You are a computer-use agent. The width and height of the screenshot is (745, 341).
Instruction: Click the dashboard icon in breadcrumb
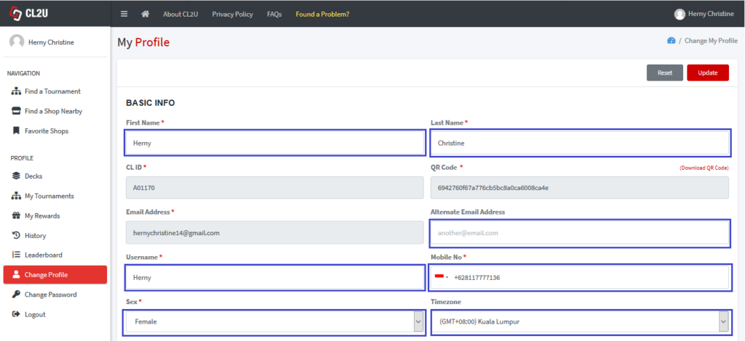point(671,41)
